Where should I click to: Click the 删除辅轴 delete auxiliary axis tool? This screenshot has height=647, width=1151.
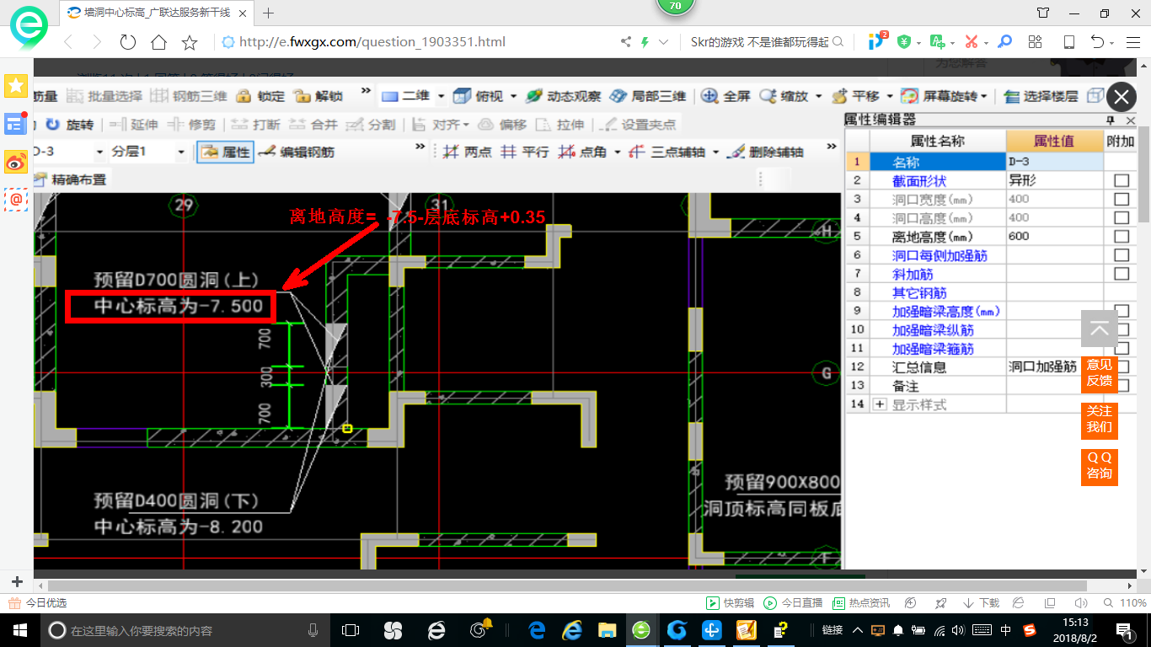tap(765, 152)
